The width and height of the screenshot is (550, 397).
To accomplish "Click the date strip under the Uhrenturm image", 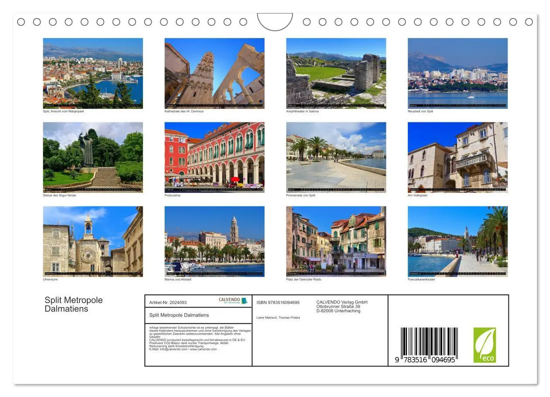I will click(x=93, y=273).
